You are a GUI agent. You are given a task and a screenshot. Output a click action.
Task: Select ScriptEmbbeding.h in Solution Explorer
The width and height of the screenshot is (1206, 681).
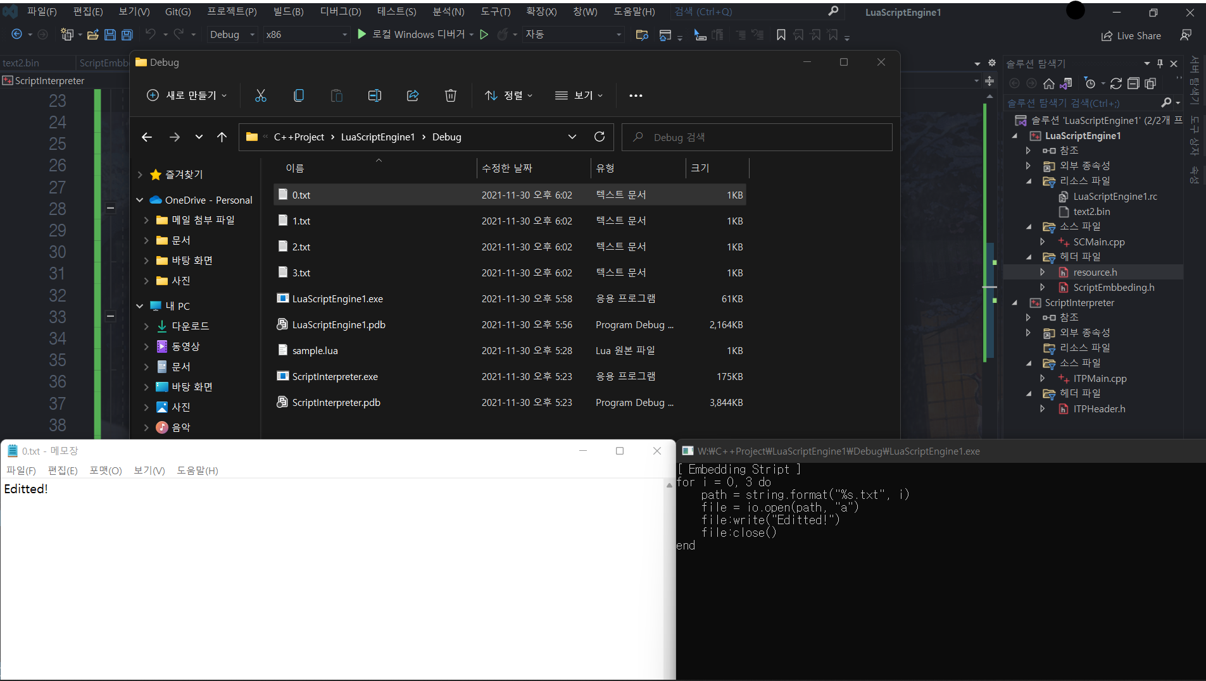pyautogui.click(x=1114, y=288)
